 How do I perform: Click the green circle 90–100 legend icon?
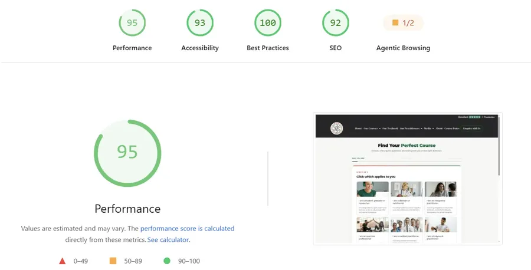(x=167, y=261)
